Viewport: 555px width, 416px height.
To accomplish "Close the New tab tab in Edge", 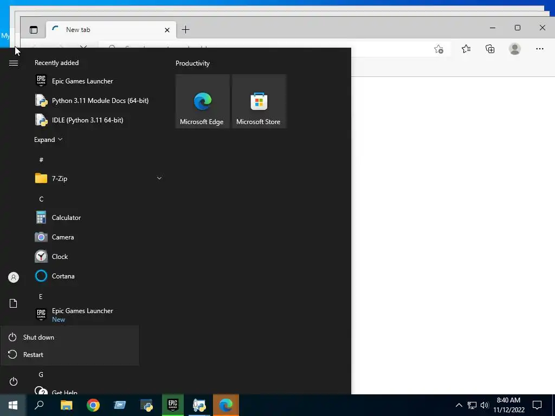I will click(167, 30).
